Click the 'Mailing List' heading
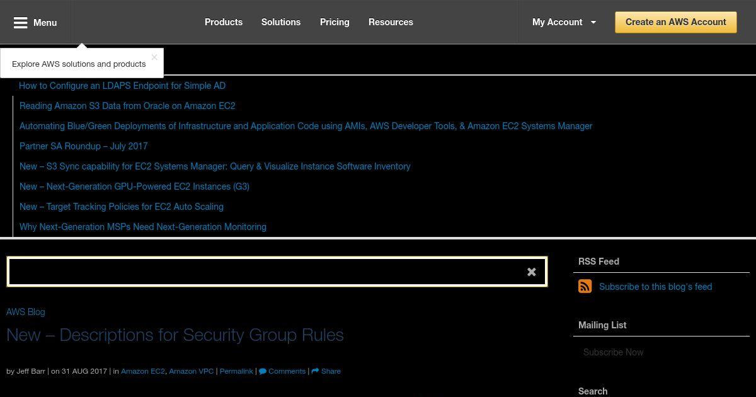 coord(602,325)
